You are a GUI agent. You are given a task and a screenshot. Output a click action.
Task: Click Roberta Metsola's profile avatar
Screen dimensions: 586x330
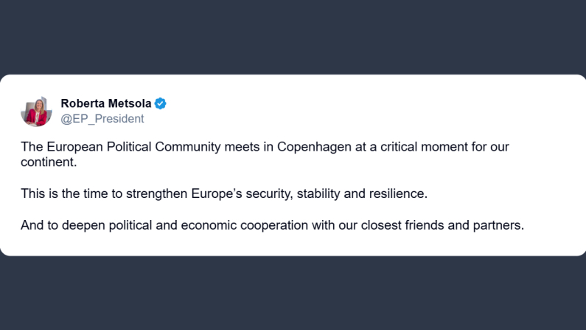pyautogui.click(x=35, y=111)
